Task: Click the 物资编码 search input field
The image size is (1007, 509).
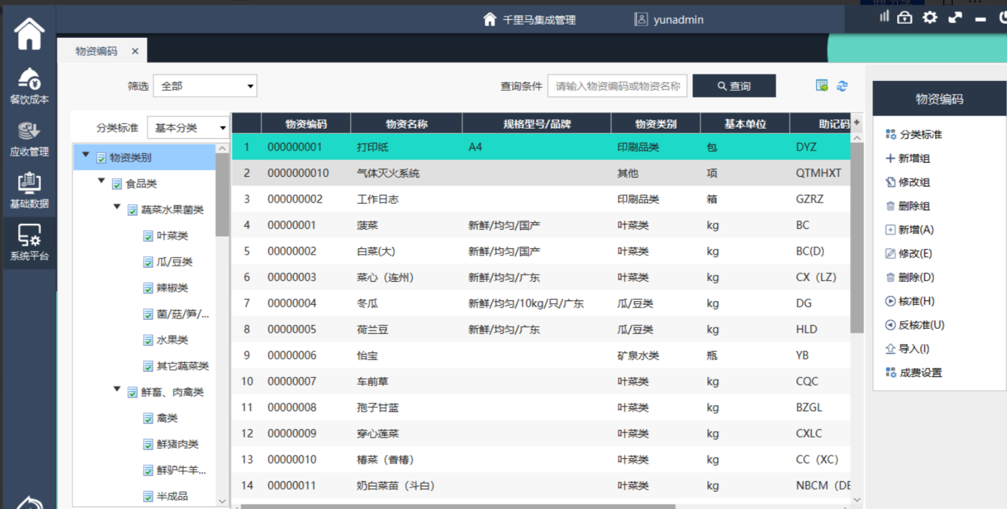Action: pyautogui.click(x=617, y=86)
